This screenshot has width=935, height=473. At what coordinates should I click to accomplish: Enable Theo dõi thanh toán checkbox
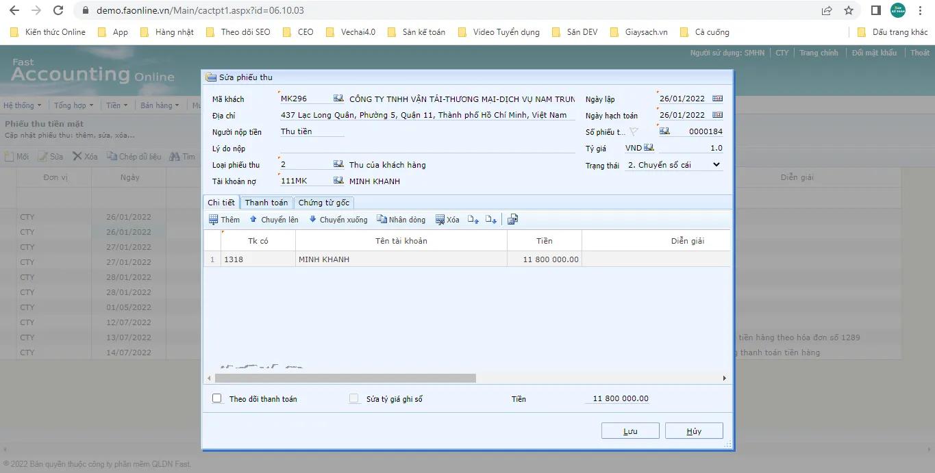click(x=217, y=398)
